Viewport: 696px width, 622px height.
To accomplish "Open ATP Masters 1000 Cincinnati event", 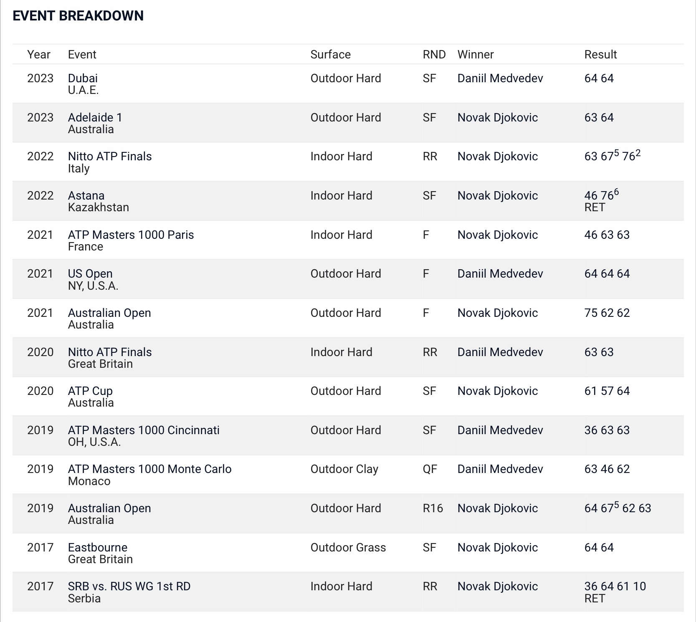I will [144, 430].
